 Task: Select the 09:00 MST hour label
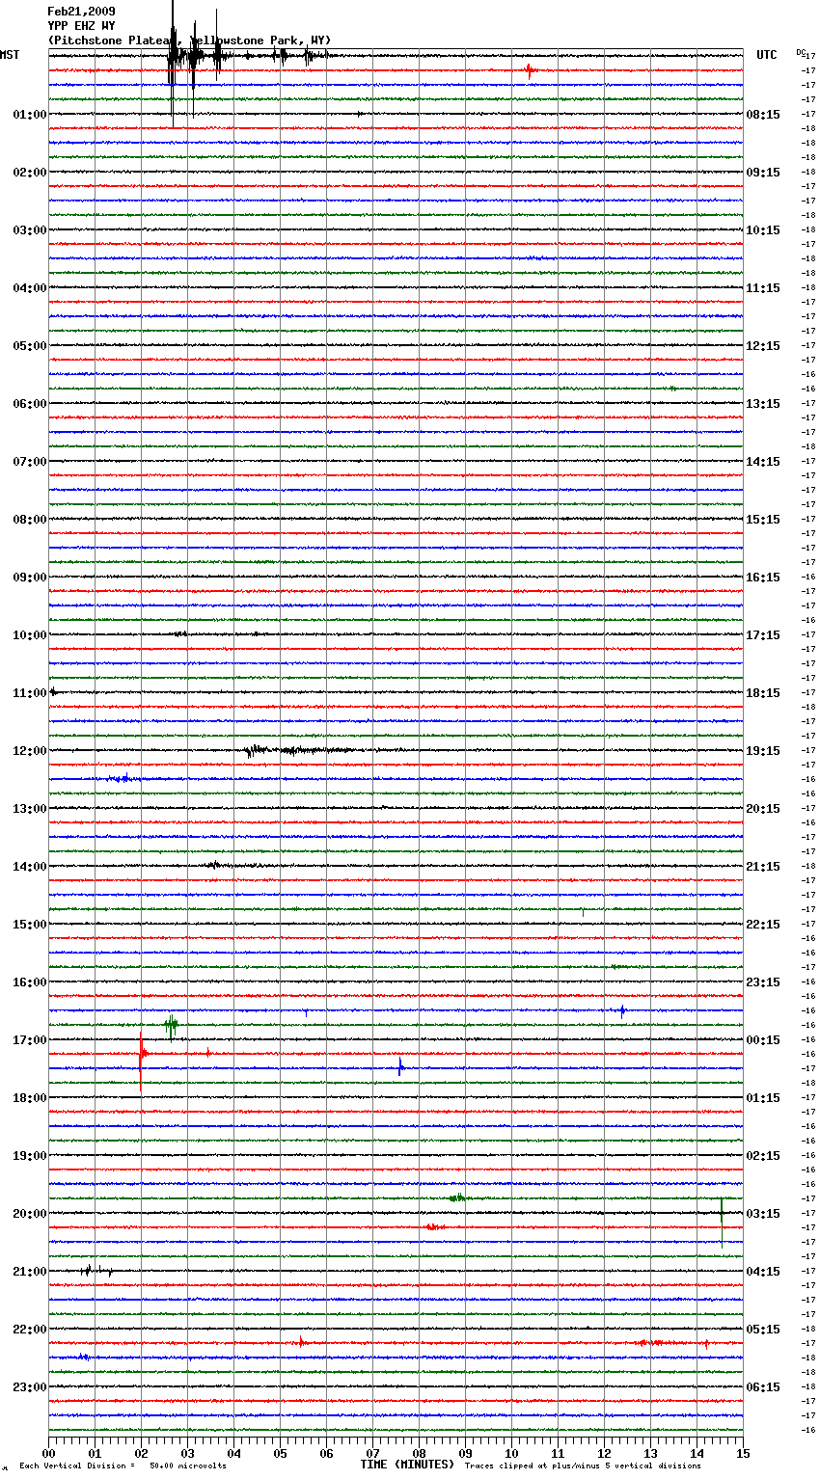pos(30,578)
